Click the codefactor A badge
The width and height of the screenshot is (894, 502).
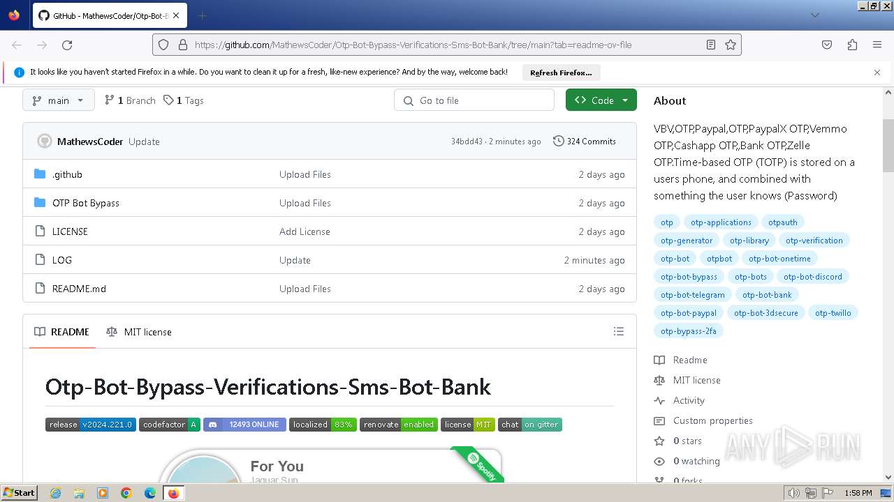tap(170, 425)
